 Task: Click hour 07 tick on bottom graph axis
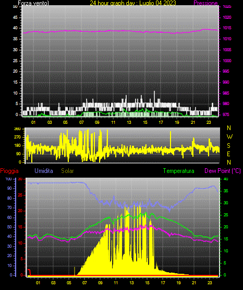pos(84,283)
